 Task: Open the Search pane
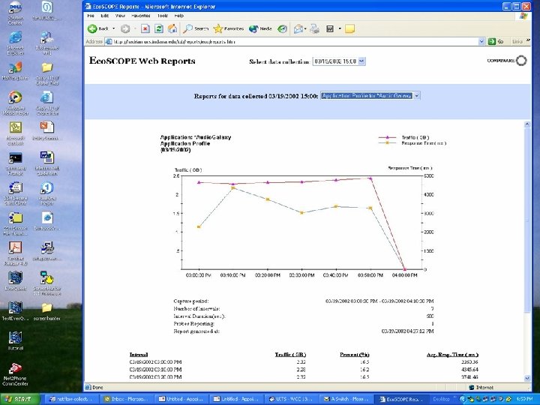196,29
